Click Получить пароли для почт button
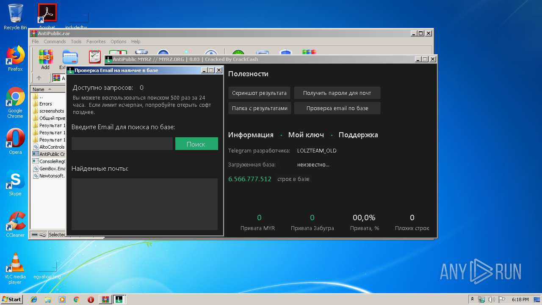The image size is (542, 305). [337, 93]
